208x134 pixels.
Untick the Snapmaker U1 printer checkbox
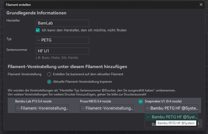[141, 101]
